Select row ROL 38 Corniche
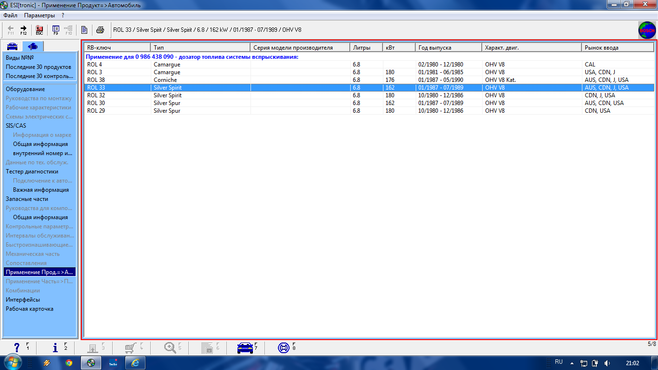658x370 pixels. pyautogui.click(x=369, y=80)
